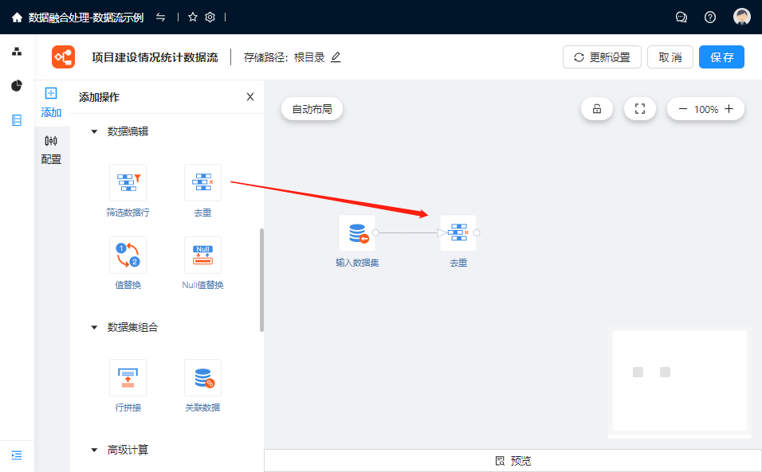
Task: Collapse the 数据集组合 section
Action: [x=94, y=327]
